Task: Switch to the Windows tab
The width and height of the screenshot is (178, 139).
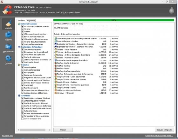Action: 21,21
